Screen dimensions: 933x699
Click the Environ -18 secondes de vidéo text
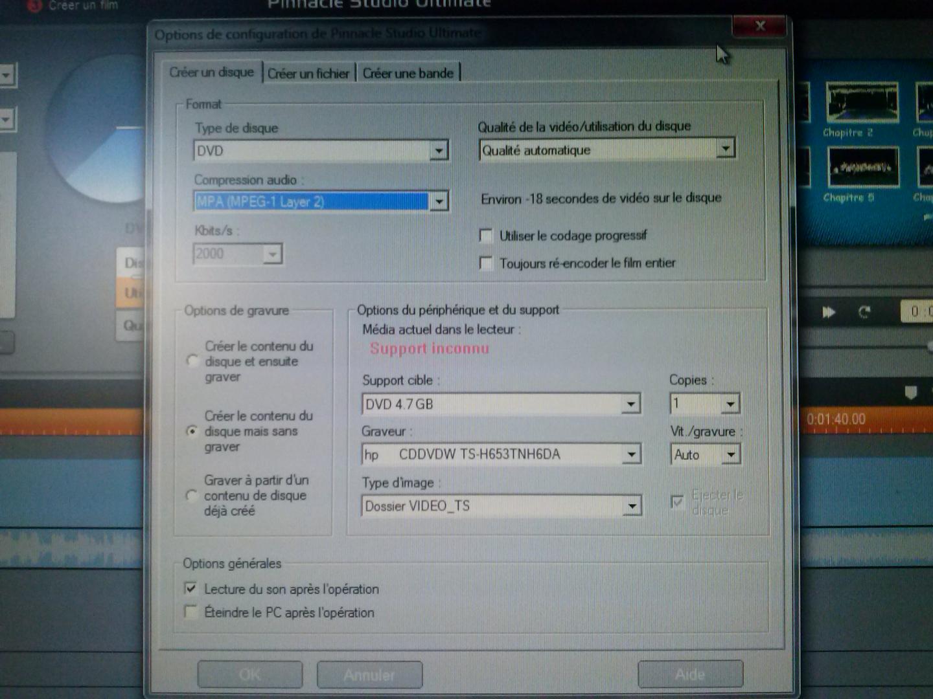tap(601, 198)
